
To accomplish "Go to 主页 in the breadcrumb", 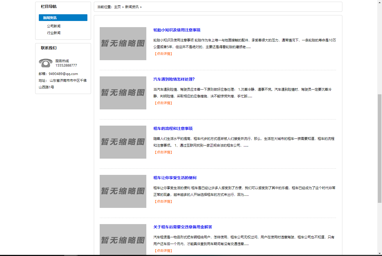I will (x=117, y=7).
